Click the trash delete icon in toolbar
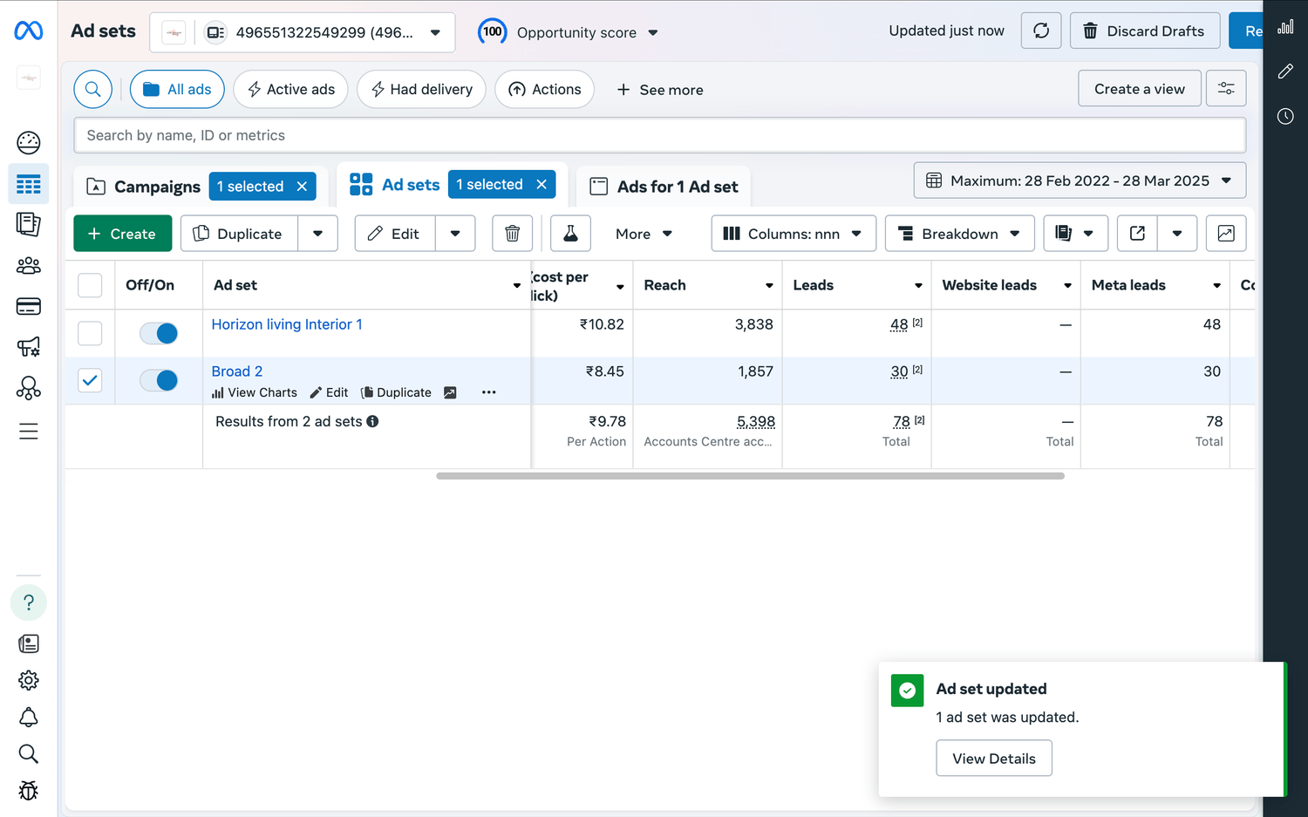Screen dimensions: 1308x817 point(512,234)
